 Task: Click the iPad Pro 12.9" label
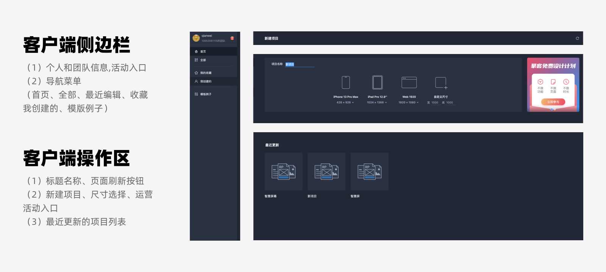pos(377,97)
